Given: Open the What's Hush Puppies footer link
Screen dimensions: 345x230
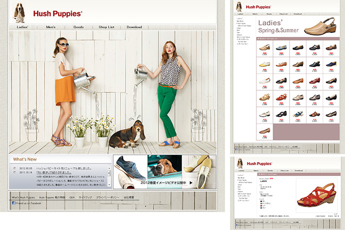Looking at the screenshot, I should (23, 197).
